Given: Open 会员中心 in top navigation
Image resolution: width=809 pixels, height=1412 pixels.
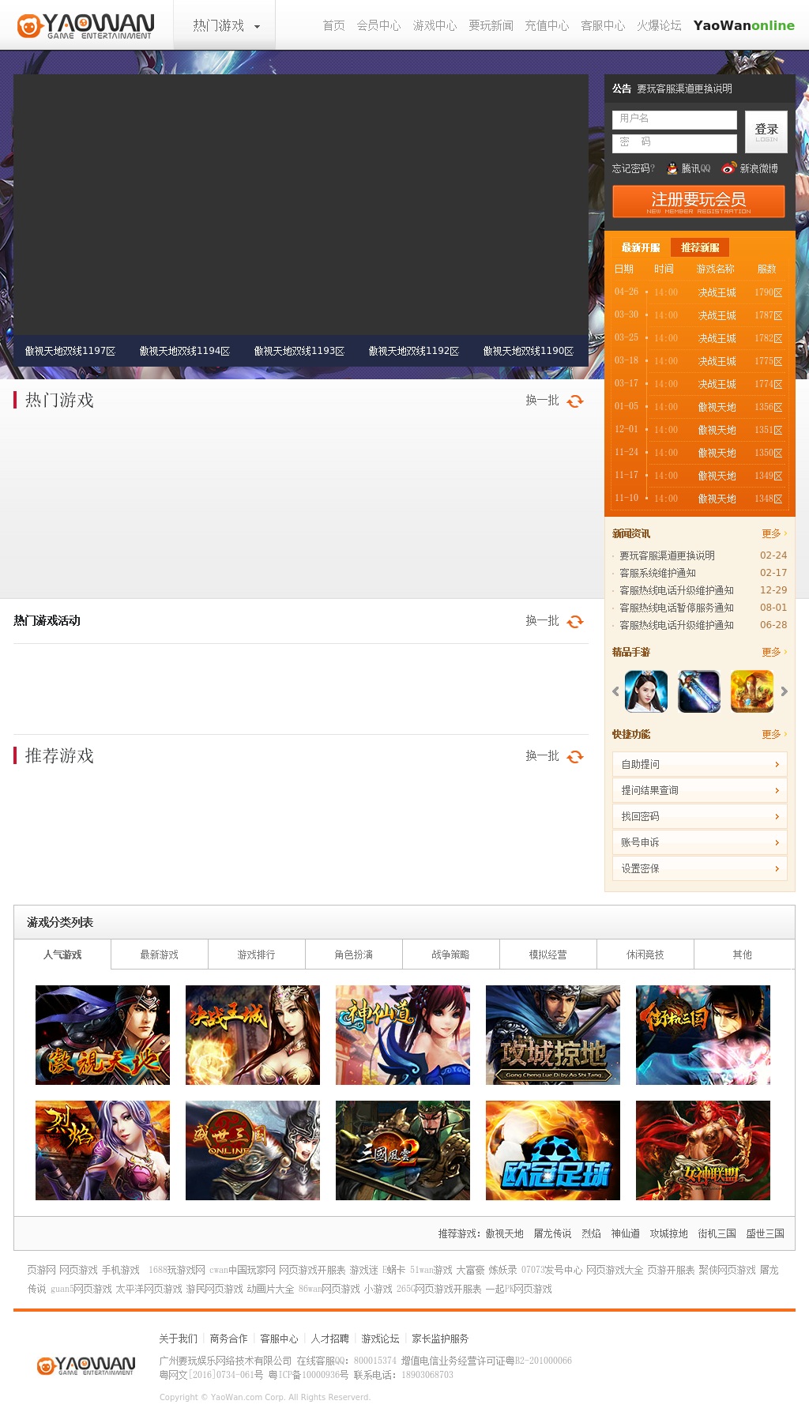Looking at the screenshot, I should (x=378, y=25).
